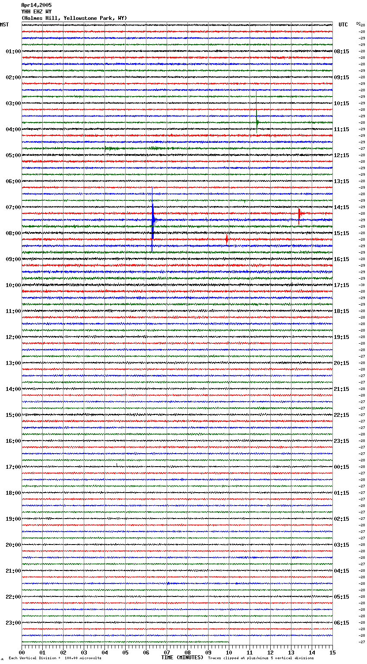Click minute 00 on the time axis
This screenshot has height=664, width=367.
coord(22,652)
